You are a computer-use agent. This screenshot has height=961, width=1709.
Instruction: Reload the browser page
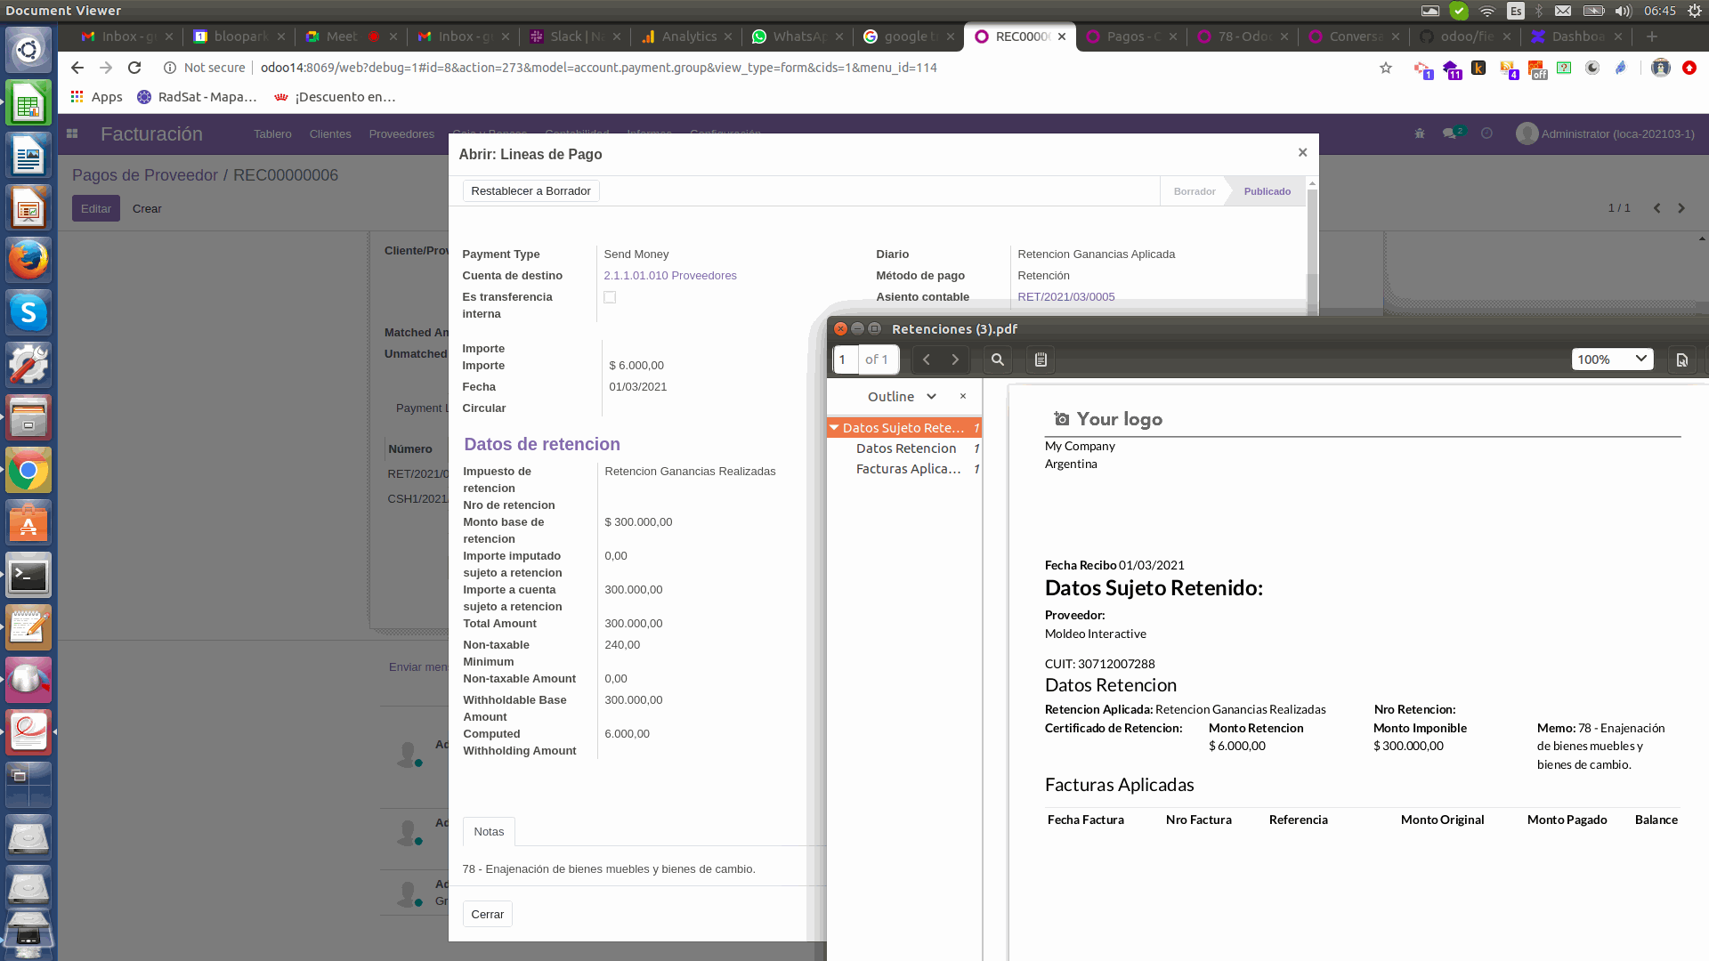click(134, 68)
